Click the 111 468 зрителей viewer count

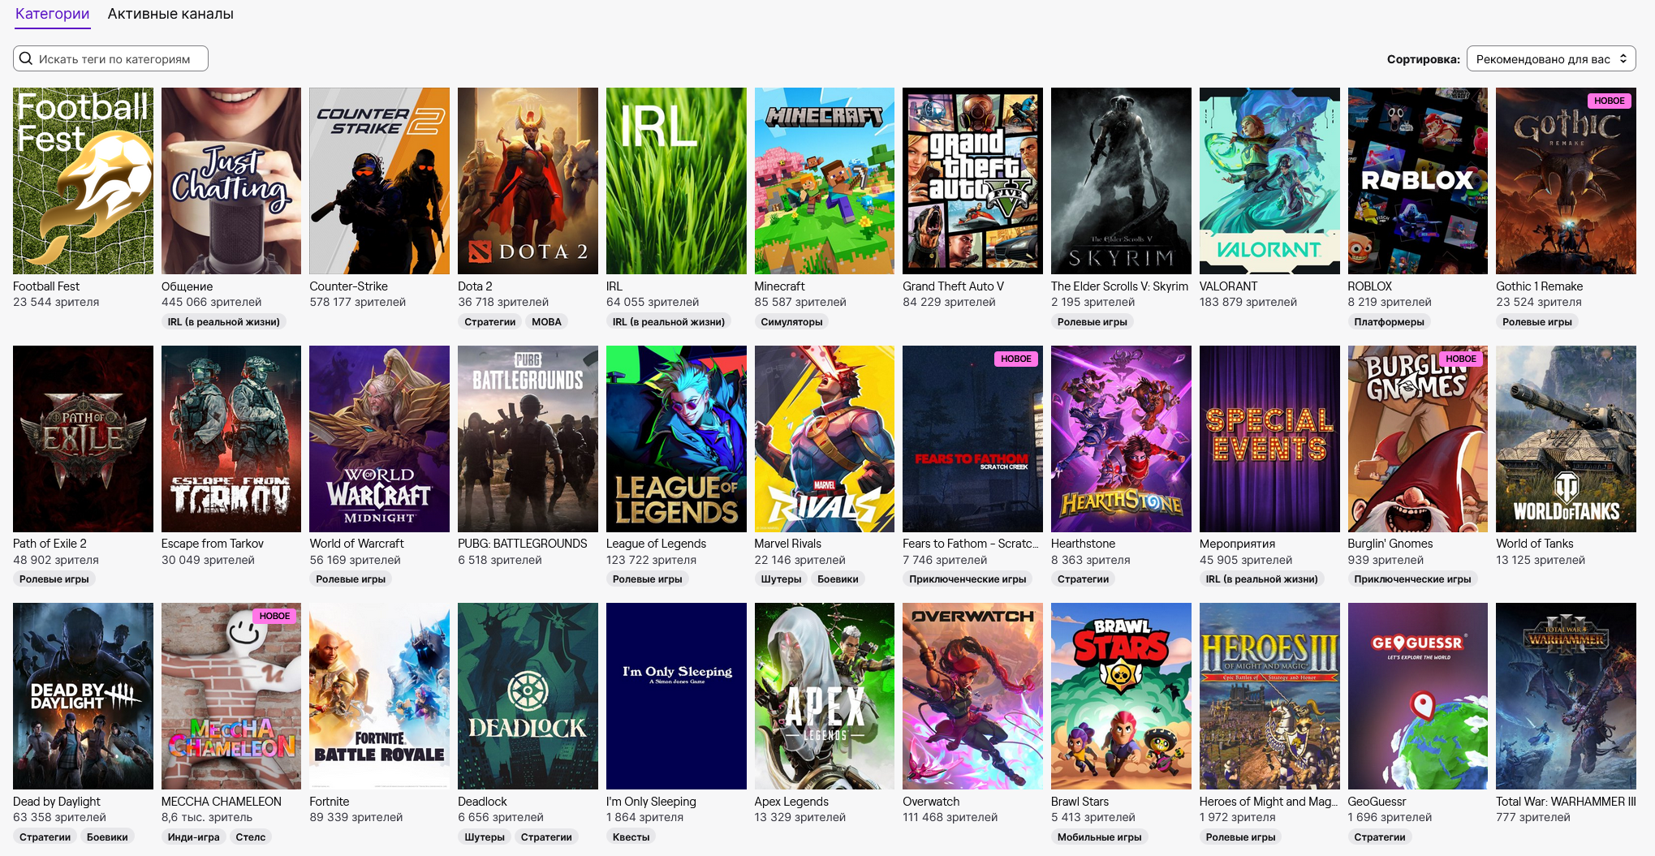tap(950, 817)
